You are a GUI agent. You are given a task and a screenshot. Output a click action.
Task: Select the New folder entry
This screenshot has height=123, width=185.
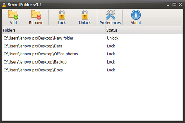point(93,38)
